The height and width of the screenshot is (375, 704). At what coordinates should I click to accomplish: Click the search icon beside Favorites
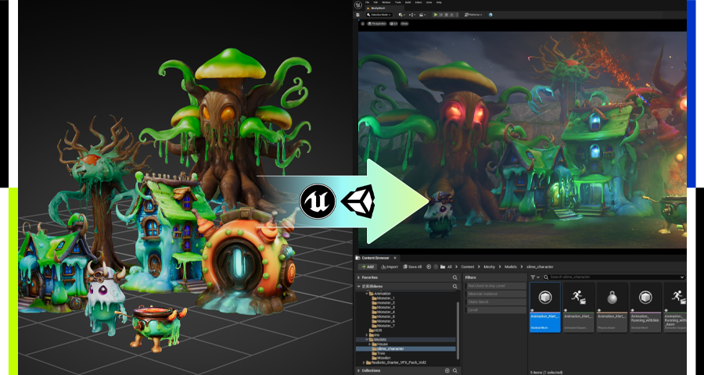(x=454, y=277)
